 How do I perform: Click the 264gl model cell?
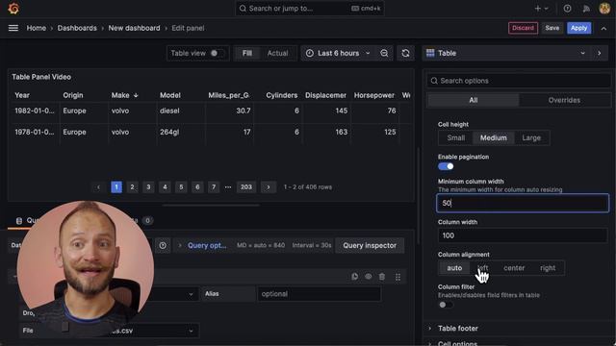point(169,133)
